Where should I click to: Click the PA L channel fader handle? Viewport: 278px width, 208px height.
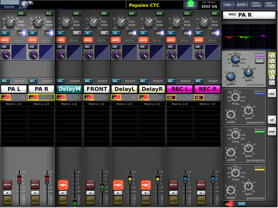19,179
